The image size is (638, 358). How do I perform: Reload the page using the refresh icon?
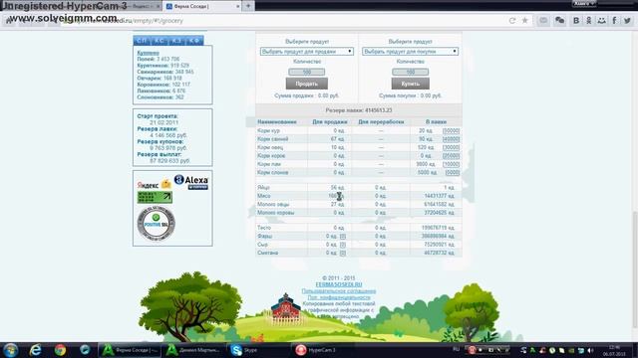tap(512, 21)
